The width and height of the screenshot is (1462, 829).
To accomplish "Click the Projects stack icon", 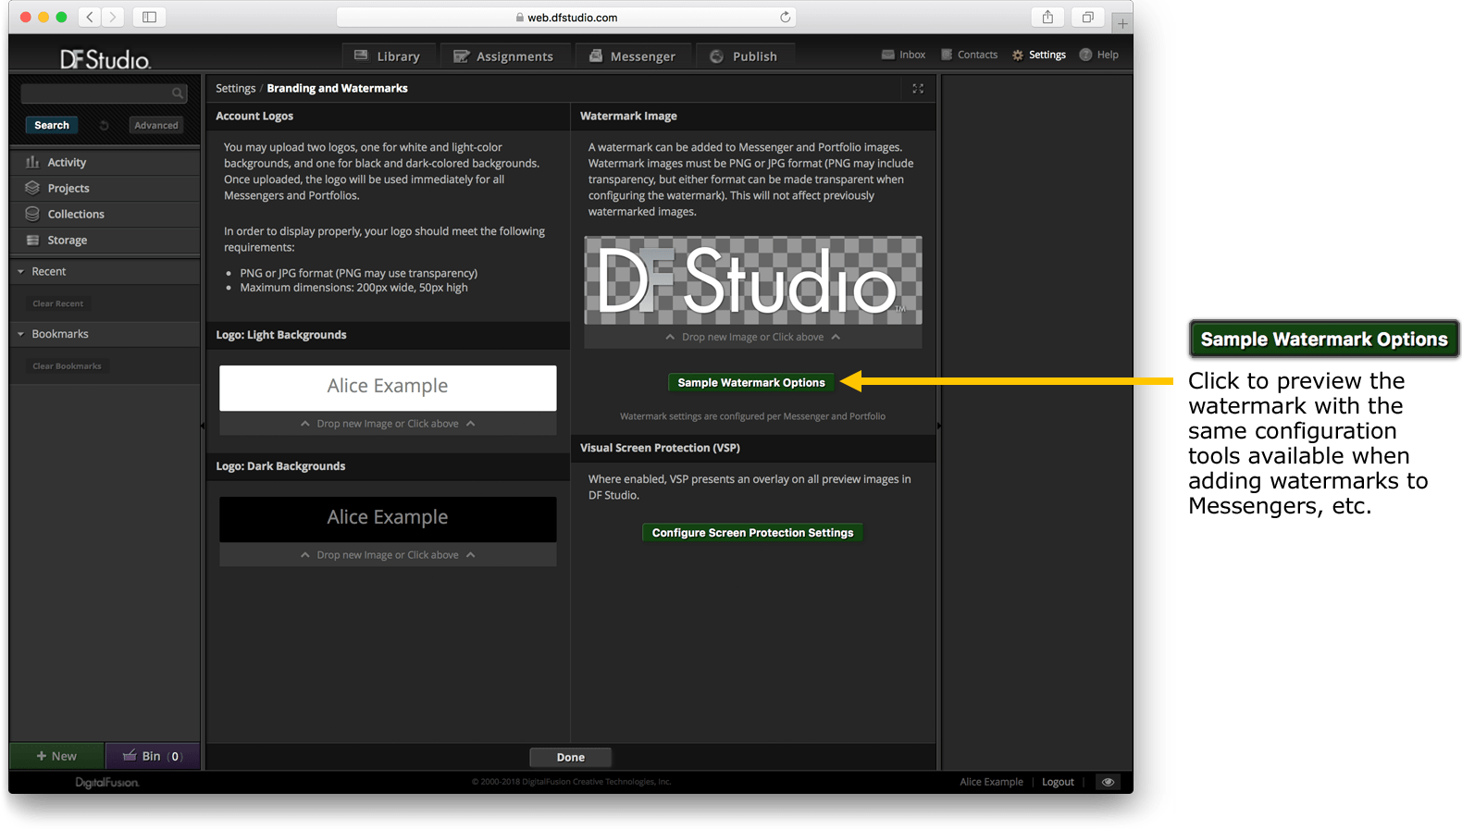I will [32, 188].
